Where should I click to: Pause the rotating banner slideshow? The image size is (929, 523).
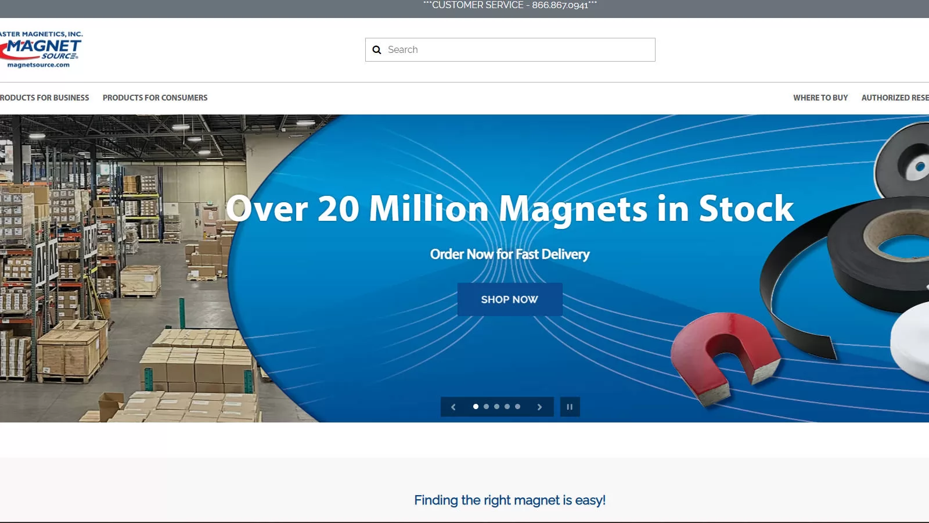(x=570, y=407)
